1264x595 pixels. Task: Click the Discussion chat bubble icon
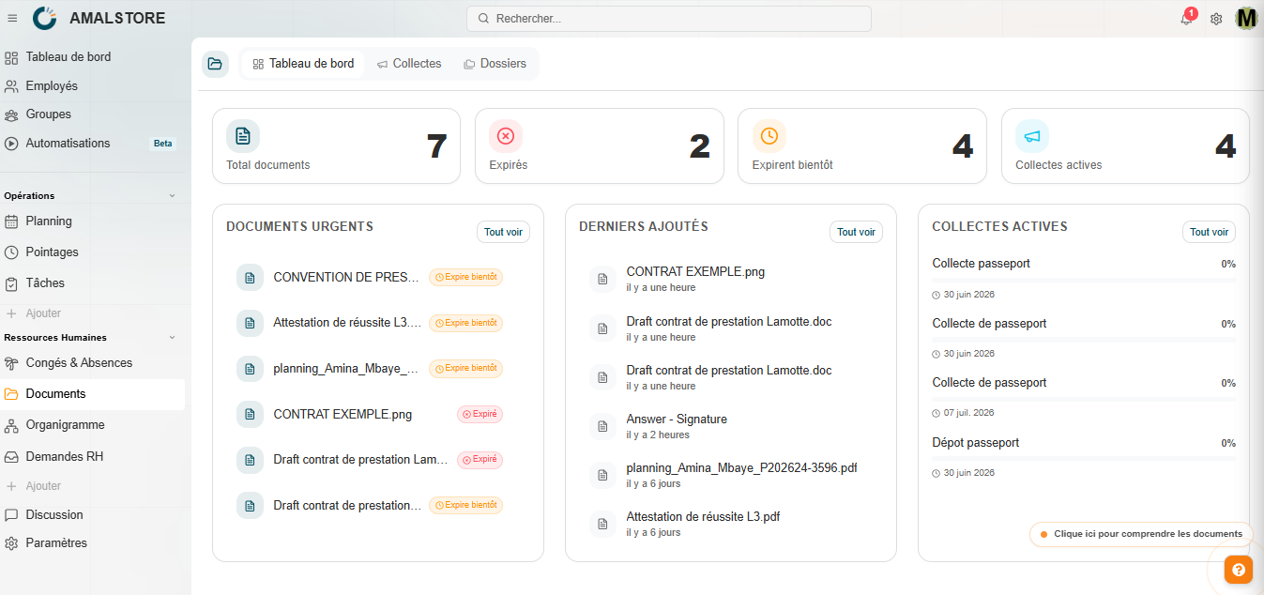(11, 515)
